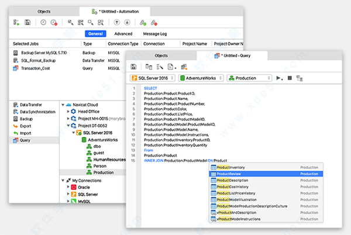
Task: Choose ProductInventory autocomplete suggestion
Action: click(266, 167)
